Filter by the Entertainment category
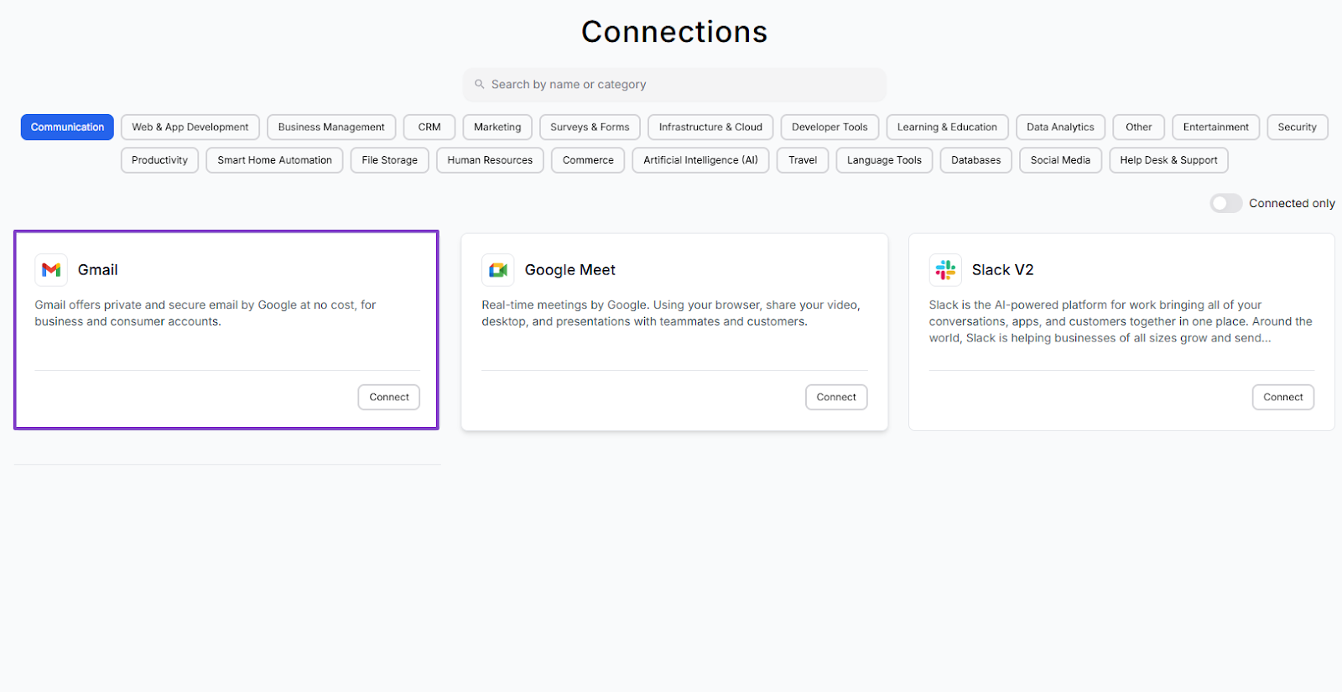 click(x=1216, y=127)
